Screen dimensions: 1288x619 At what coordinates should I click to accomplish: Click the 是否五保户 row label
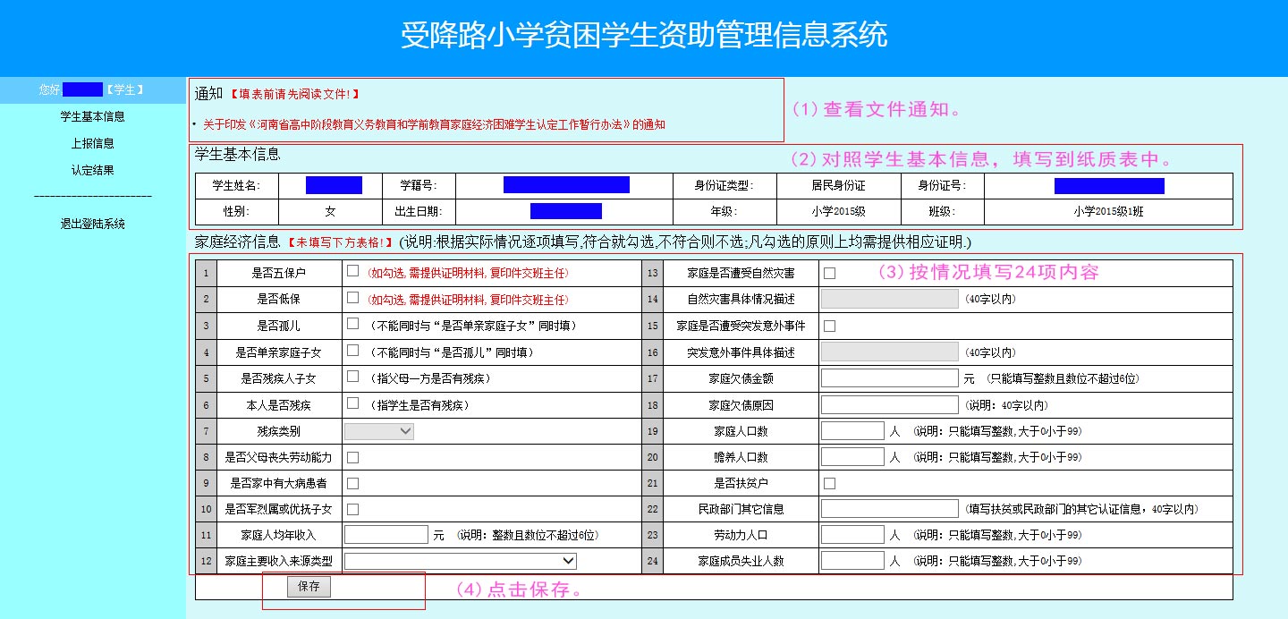(280, 272)
